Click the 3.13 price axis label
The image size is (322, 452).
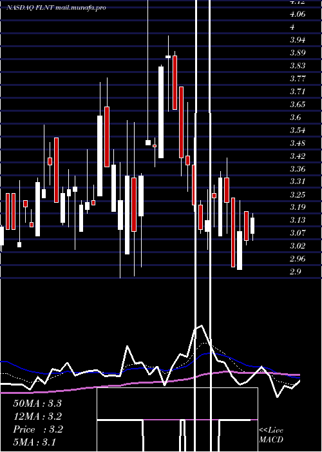[x=298, y=220]
